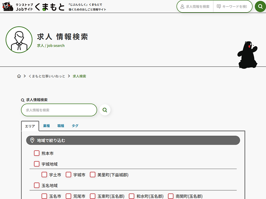Click the 求人情報検索 label above search field
Screen dimensions: 266x199
(x=37, y=100)
